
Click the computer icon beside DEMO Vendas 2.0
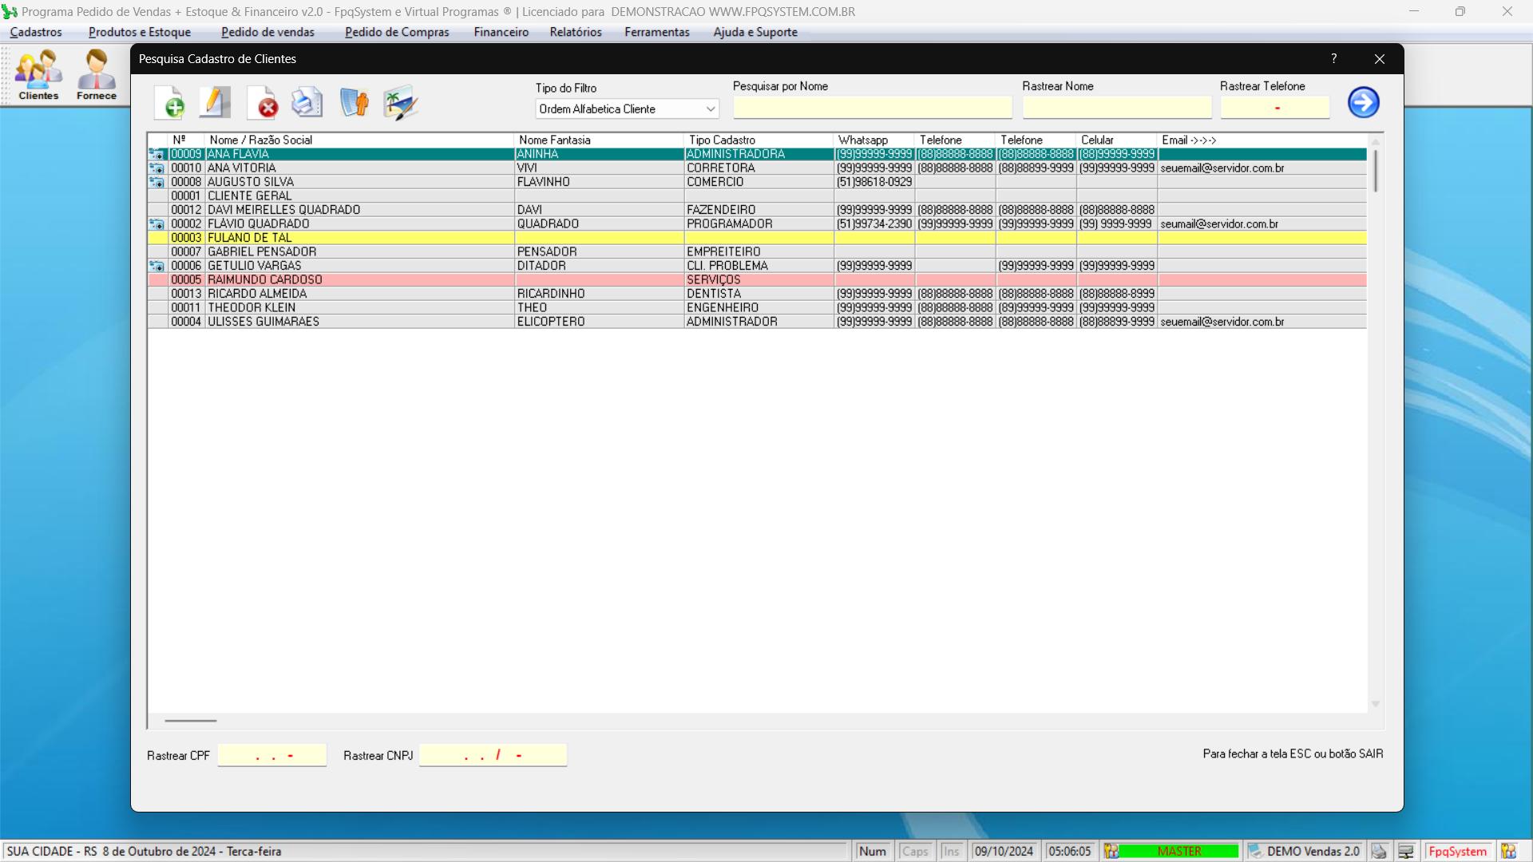coord(1255,852)
